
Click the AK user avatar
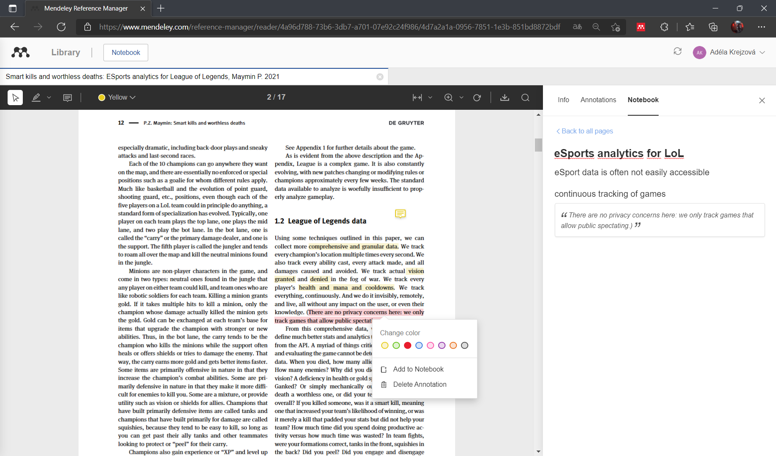click(700, 52)
